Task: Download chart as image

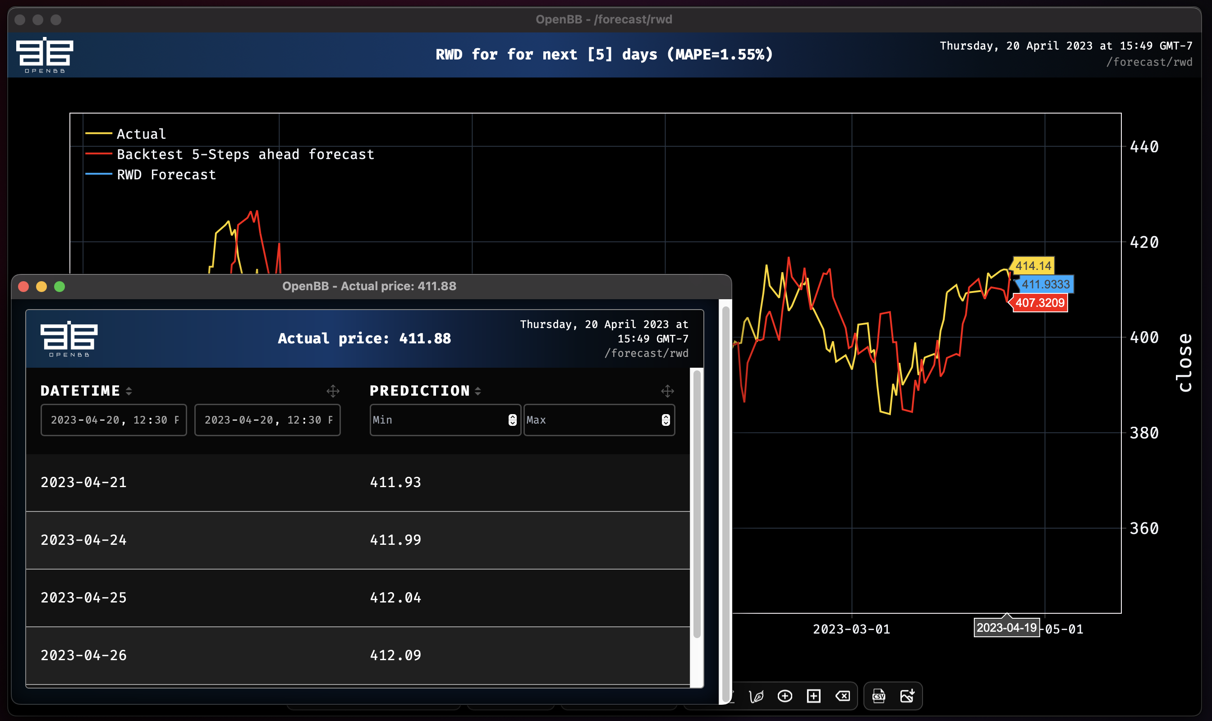Action: 907,696
